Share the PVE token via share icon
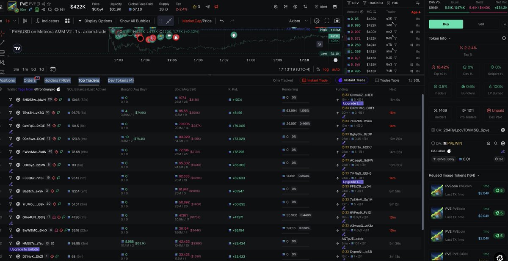 [x=44, y=3]
